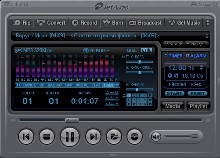Screen dimensions: 220x158
Task: Click the Stop playback button
Action: tap(47, 136)
